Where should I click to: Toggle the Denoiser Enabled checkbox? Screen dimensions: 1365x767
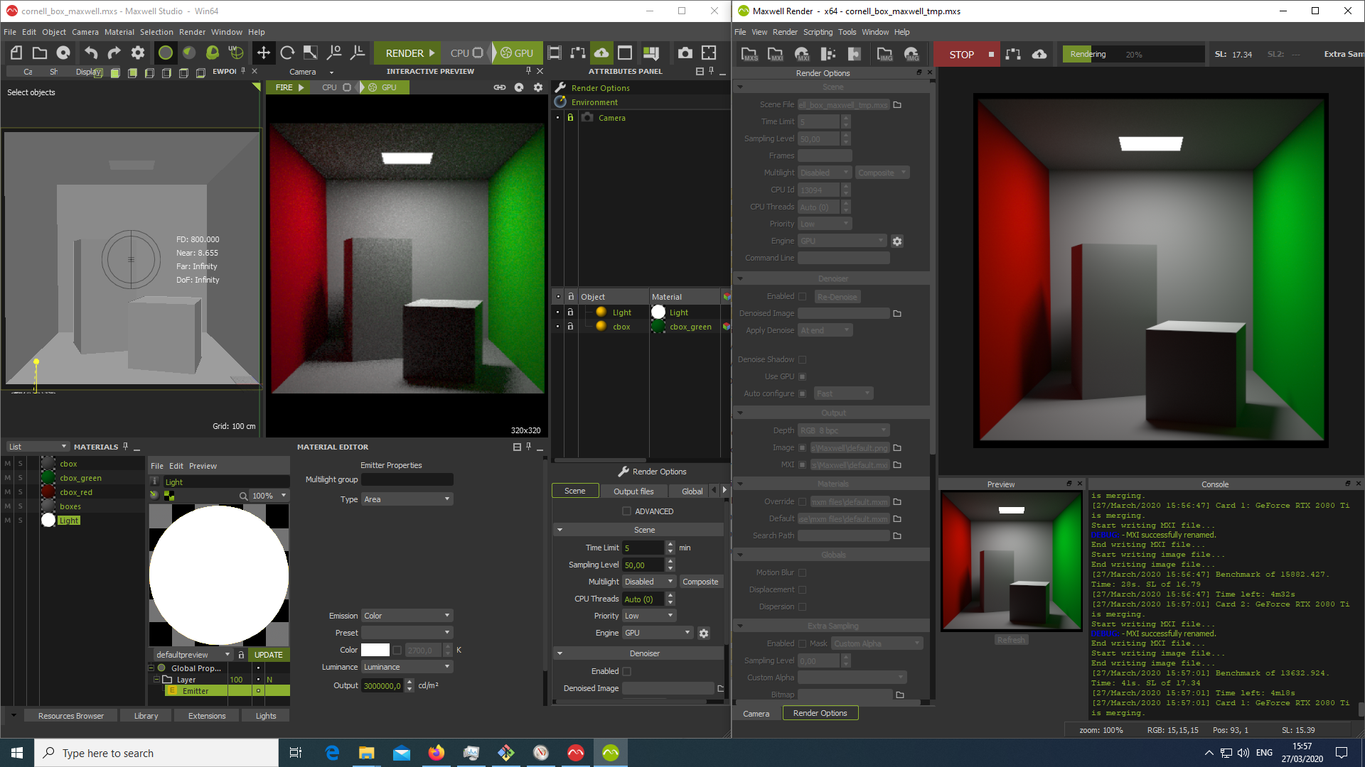point(626,670)
